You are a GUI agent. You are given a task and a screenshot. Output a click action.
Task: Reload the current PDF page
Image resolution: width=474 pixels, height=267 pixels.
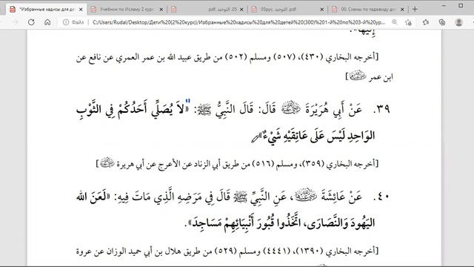31,22
